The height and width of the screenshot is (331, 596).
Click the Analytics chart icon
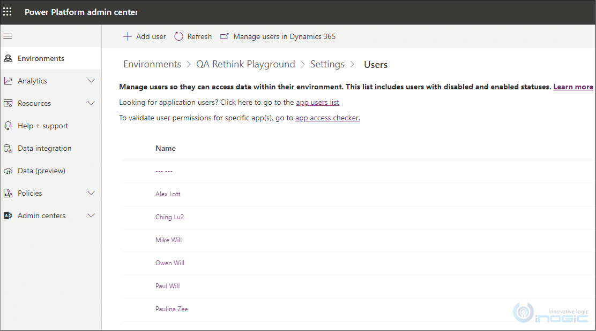(8, 81)
